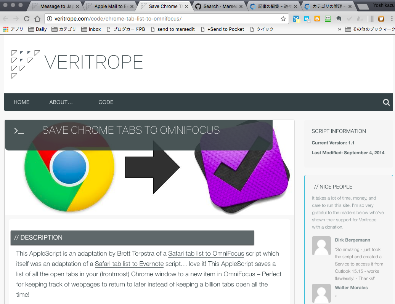Click the Last Modified: September 4, 2014 text

pos(348,153)
